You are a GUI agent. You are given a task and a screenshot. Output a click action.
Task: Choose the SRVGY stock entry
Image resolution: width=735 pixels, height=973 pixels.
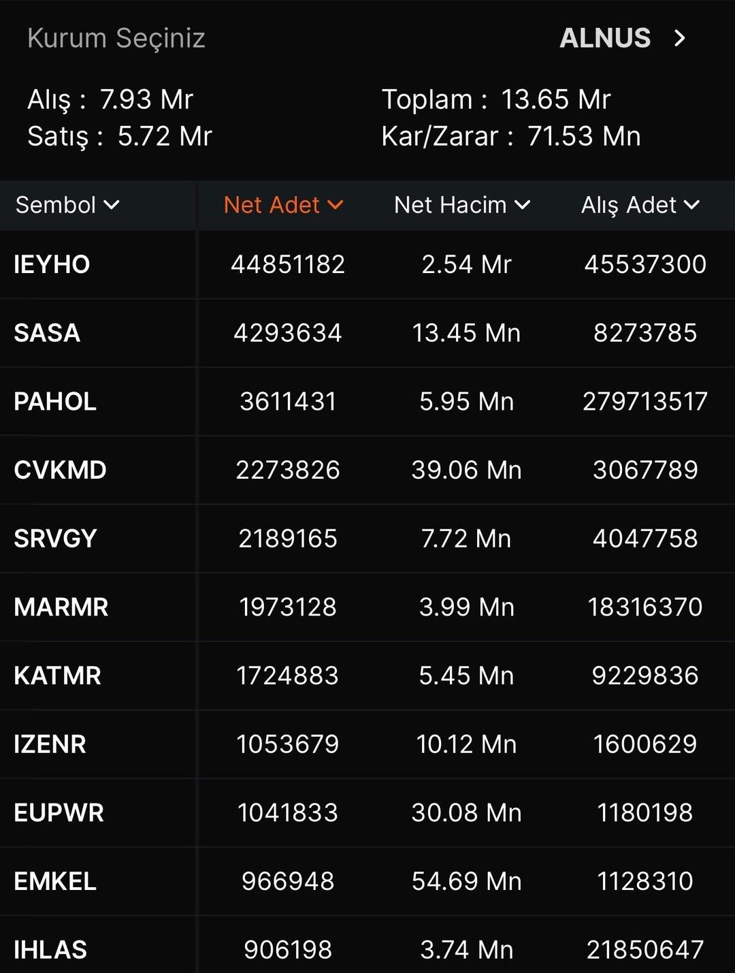point(55,539)
